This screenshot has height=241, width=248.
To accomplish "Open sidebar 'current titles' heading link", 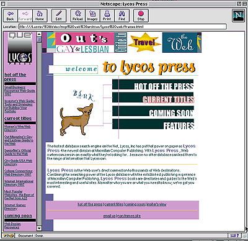I will [18, 119].
